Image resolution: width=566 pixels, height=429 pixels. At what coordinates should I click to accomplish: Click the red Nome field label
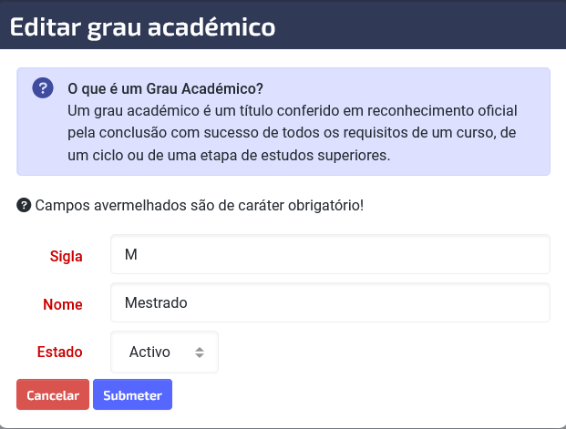(63, 304)
